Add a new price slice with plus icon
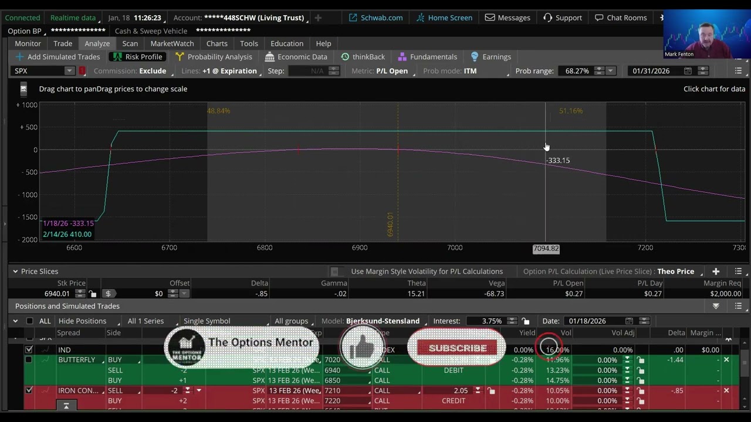This screenshot has width=751, height=422. point(716,271)
